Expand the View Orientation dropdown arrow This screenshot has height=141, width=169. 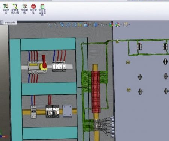91,25
